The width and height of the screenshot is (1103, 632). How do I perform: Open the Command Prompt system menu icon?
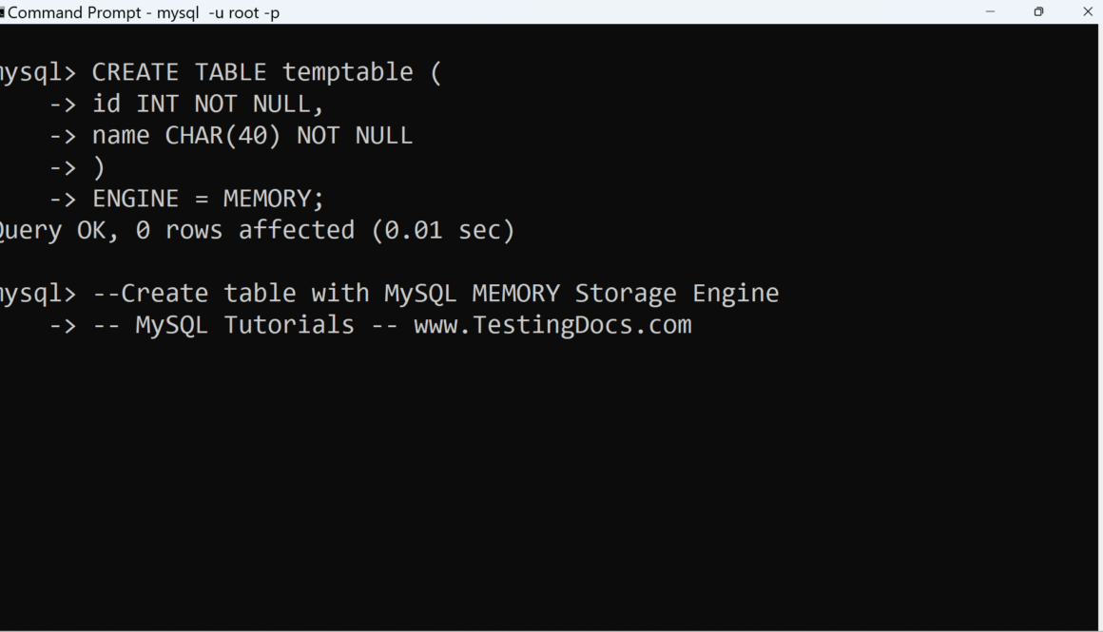click(3, 12)
